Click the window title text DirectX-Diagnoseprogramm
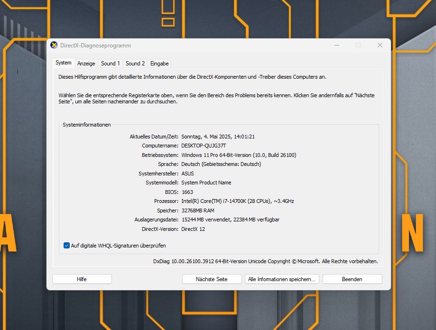 pos(95,46)
